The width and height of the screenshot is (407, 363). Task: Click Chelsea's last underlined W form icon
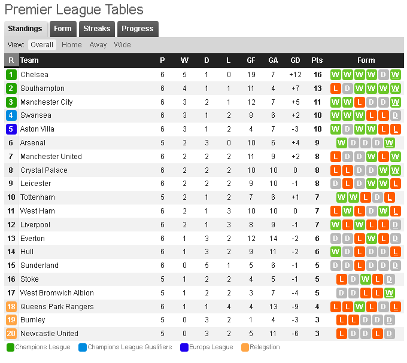click(395, 75)
